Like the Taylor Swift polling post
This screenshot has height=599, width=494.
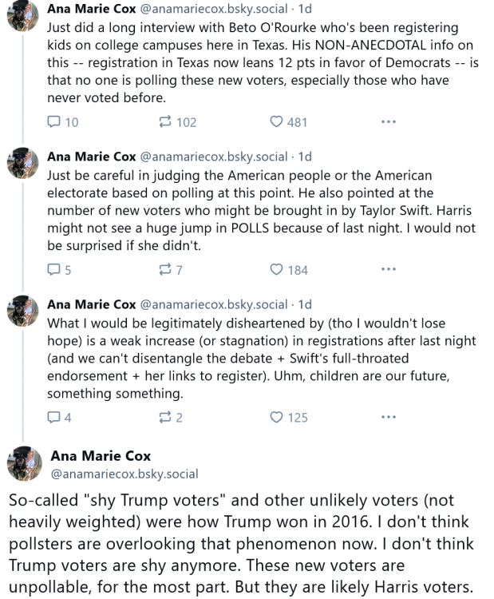coord(277,270)
